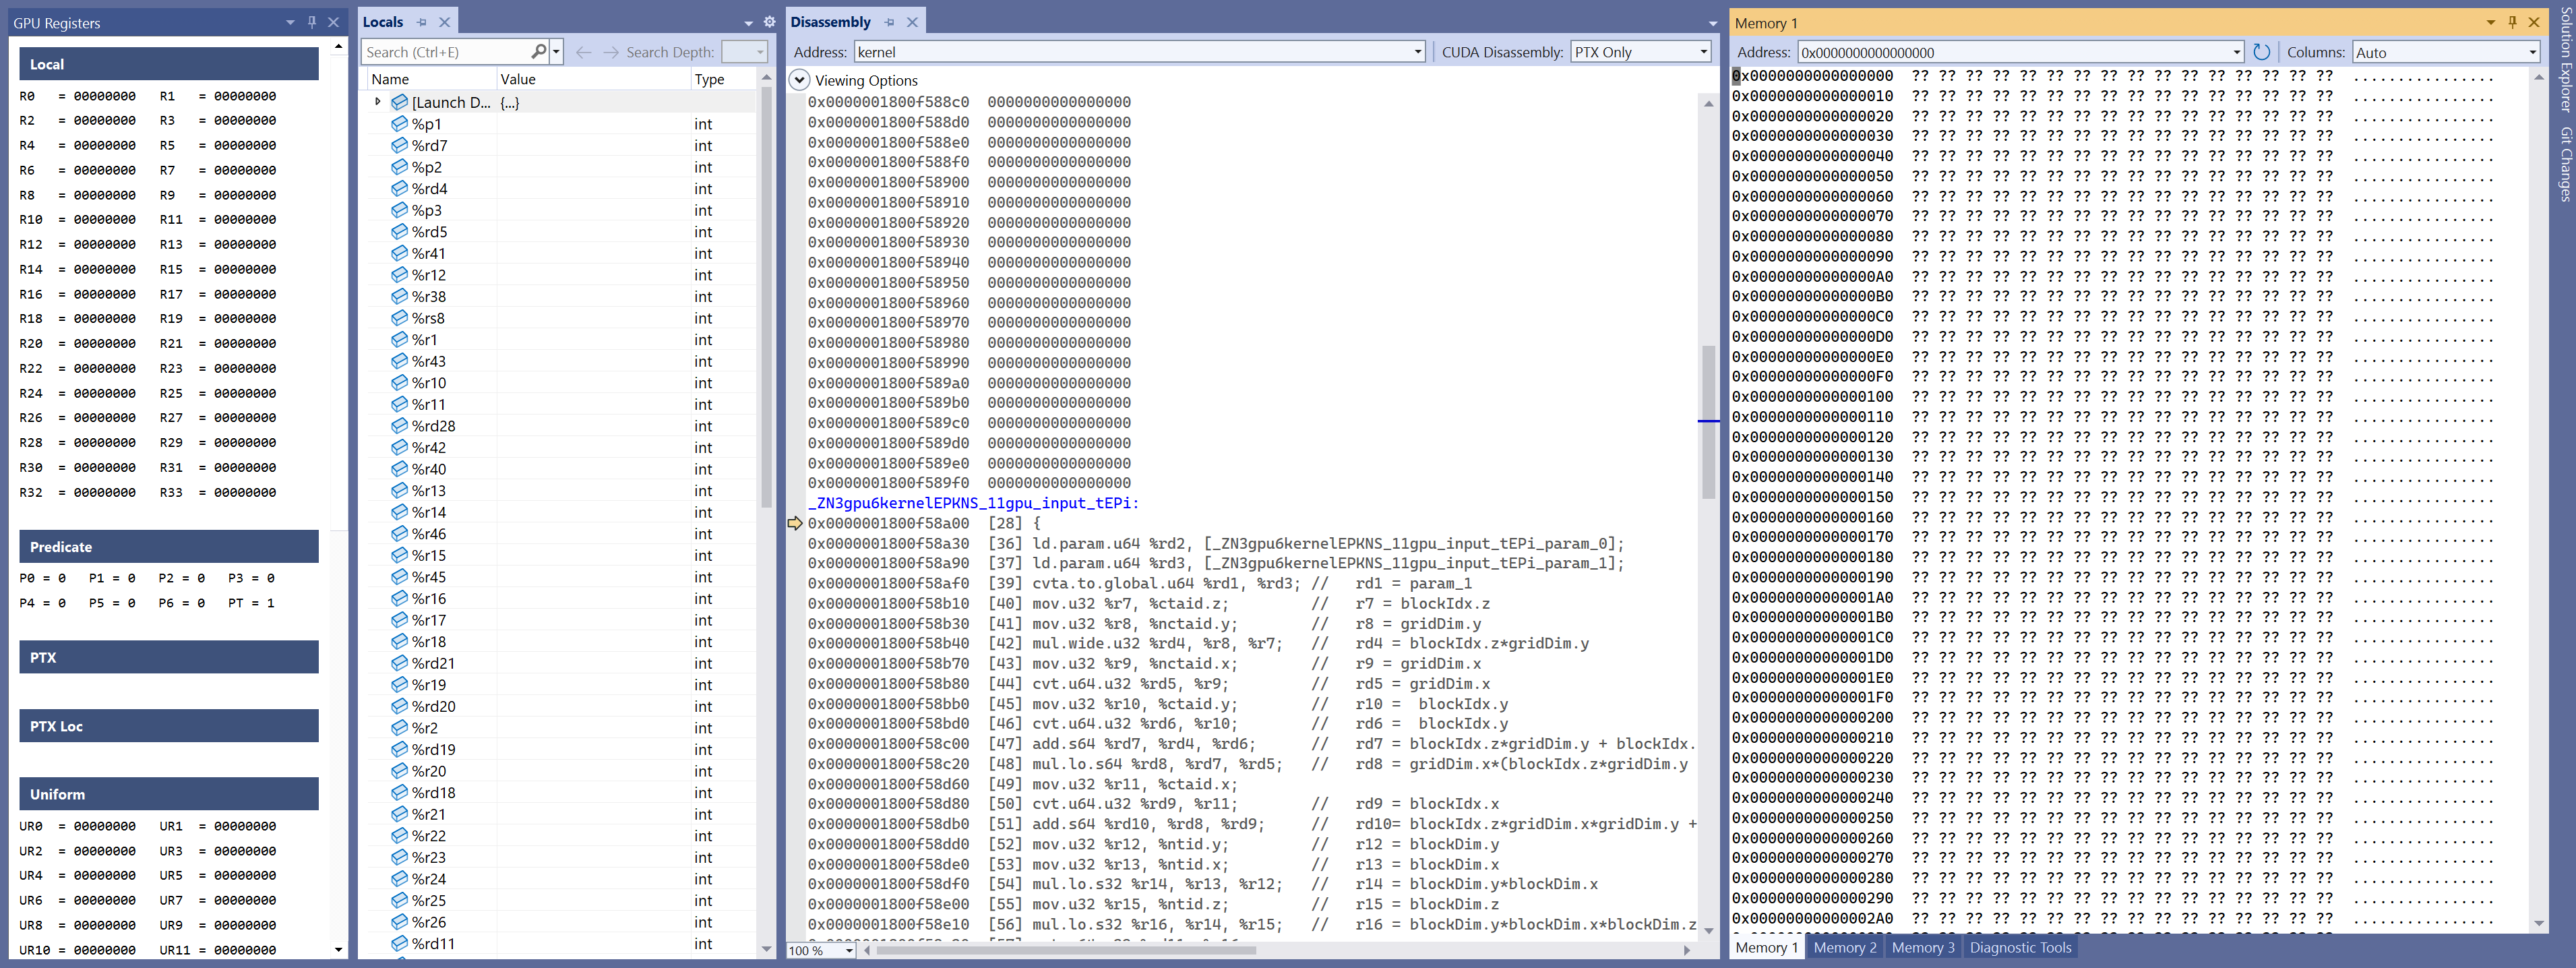Click the Local section header in GPU Registers
The width and height of the screenshot is (2576, 968).
[169, 64]
